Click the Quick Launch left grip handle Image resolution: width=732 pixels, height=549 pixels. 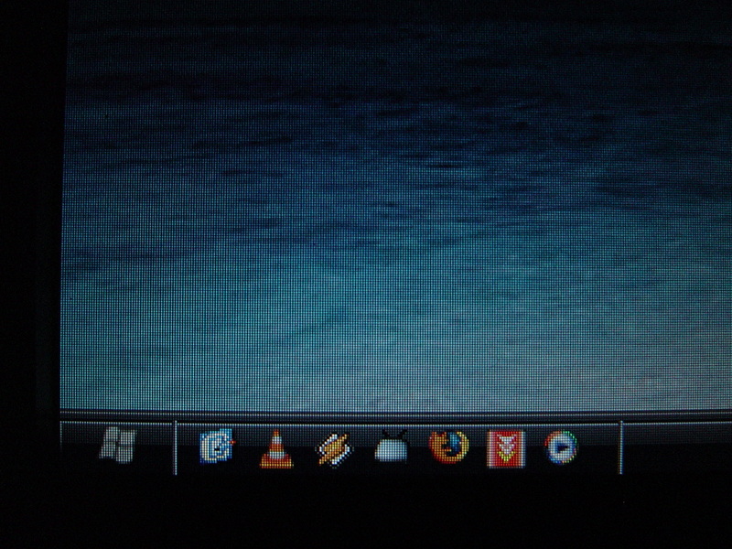pyautogui.click(x=175, y=447)
